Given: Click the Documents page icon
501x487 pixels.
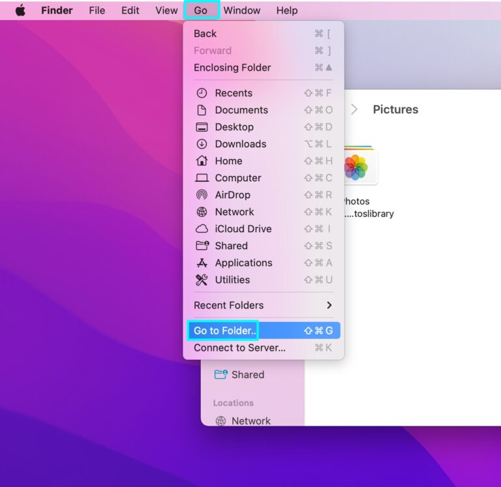Looking at the screenshot, I should click(202, 110).
